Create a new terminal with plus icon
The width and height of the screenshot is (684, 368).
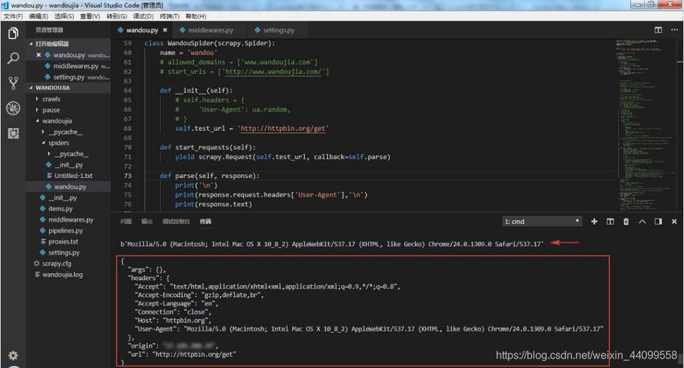[594, 221]
